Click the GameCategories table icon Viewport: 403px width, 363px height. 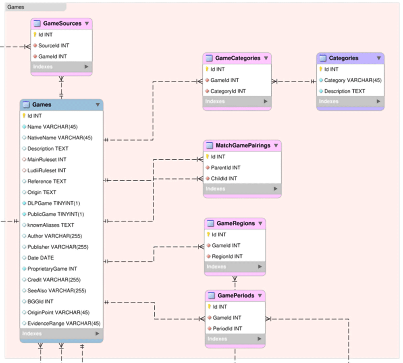(209, 58)
